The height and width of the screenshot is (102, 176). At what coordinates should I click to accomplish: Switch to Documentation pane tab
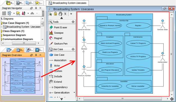29,50
